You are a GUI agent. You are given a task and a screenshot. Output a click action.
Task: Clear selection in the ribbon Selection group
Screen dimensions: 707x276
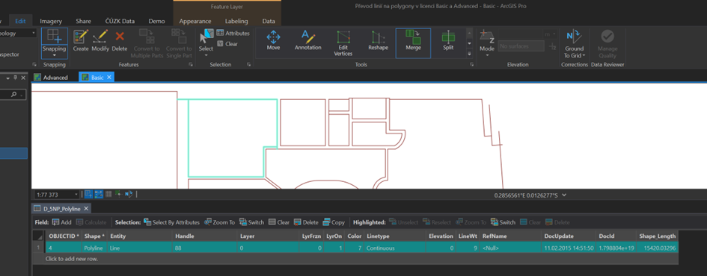coord(227,44)
